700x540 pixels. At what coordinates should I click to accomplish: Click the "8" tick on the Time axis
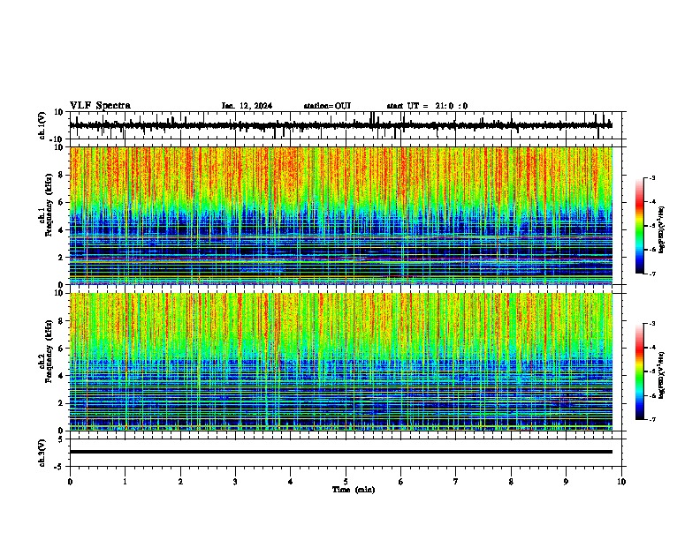[x=511, y=482]
